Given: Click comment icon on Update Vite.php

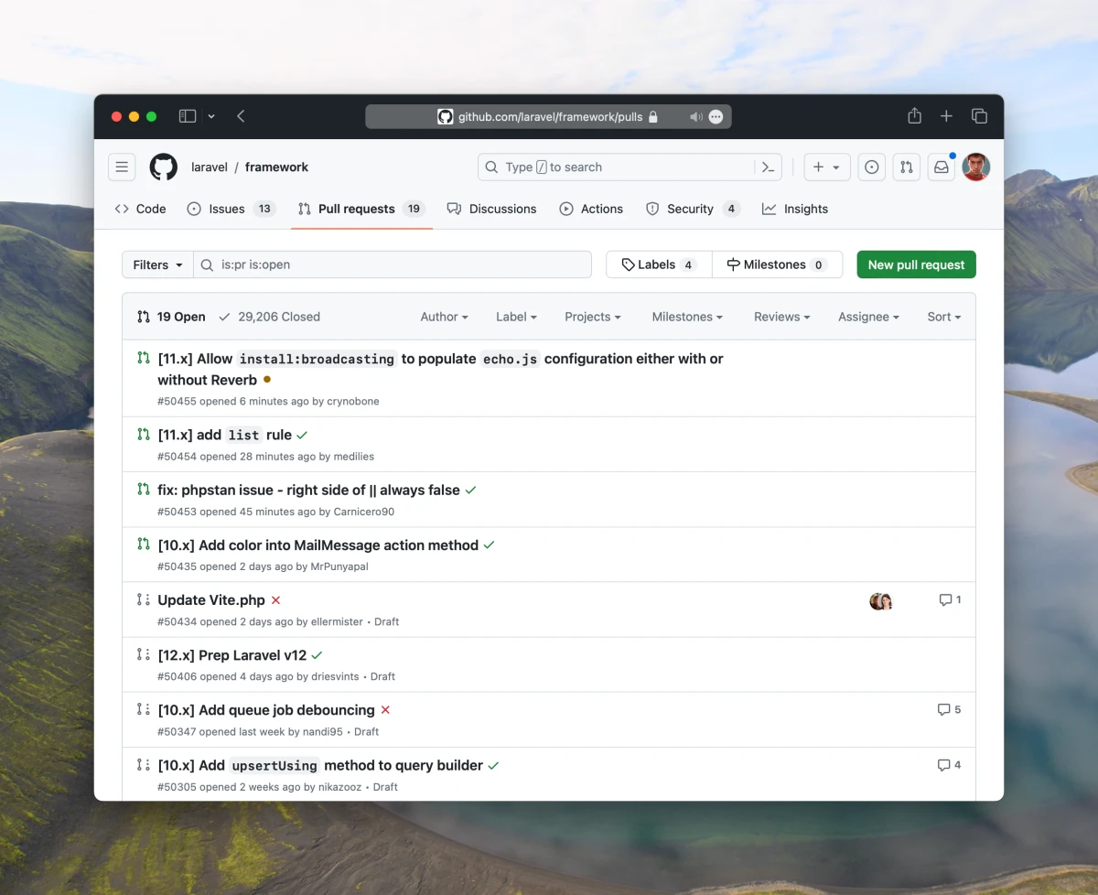Looking at the screenshot, I should (x=950, y=600).
